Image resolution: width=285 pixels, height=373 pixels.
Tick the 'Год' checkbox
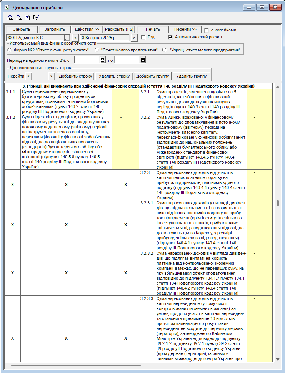[x=143, y=37]
